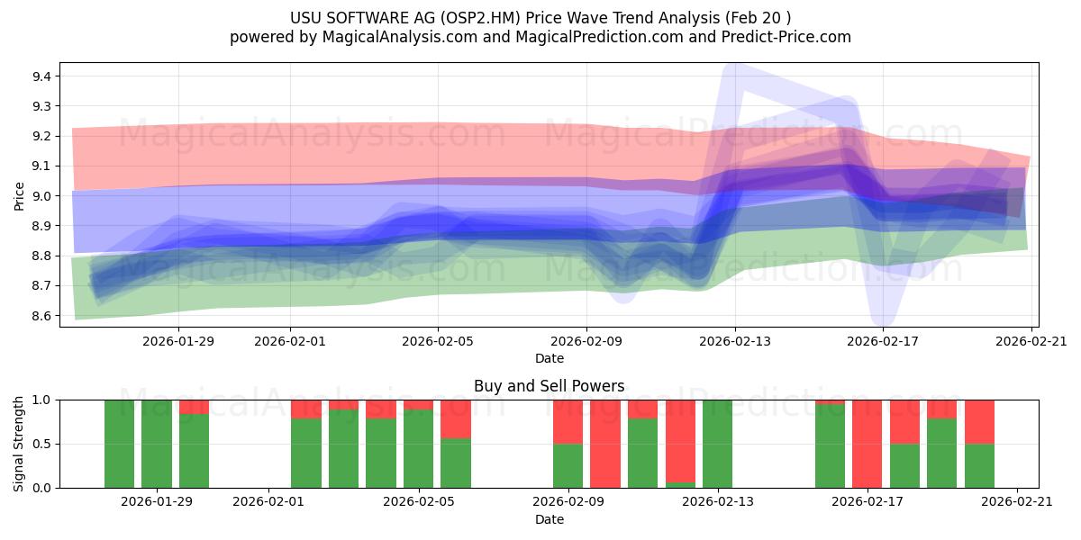Click the full green signal bar at 2026-02-13
This screenshot has width=1081, height=540.
tap(718, 444)
